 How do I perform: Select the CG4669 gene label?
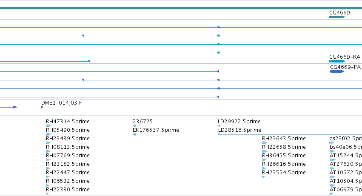click(339, 12)
